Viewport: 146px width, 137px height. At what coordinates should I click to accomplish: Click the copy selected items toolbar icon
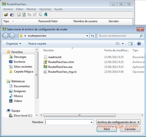tap(29, 15)
